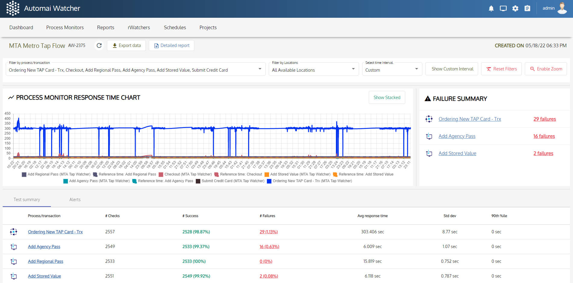The height and width of the screenshot is (283, 573).
Task: Toggle the Show Stacked chart view
Action: tap(387, 97)
